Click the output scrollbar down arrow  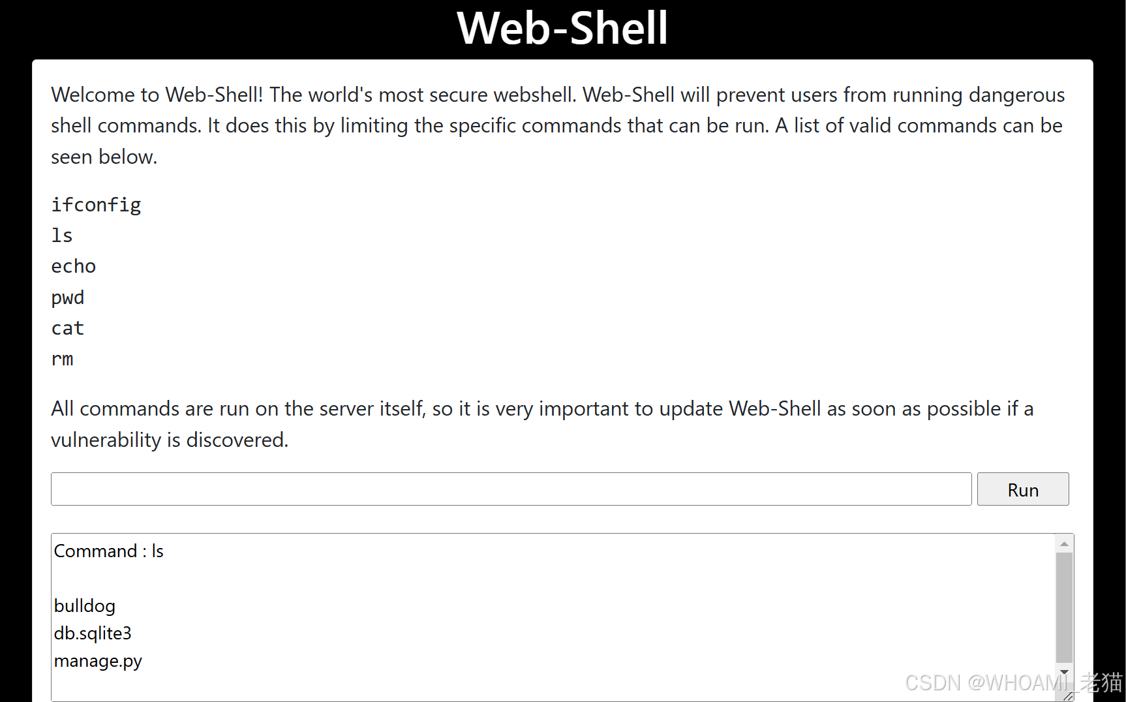tap(1064, 672)
